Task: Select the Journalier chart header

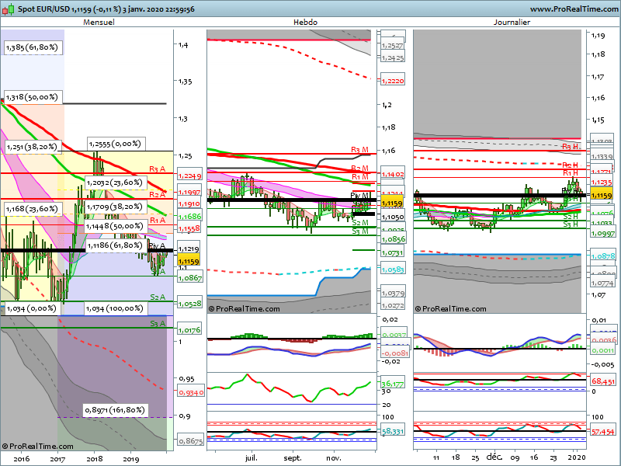Action: pyautogui.click(x=512, y=23)
